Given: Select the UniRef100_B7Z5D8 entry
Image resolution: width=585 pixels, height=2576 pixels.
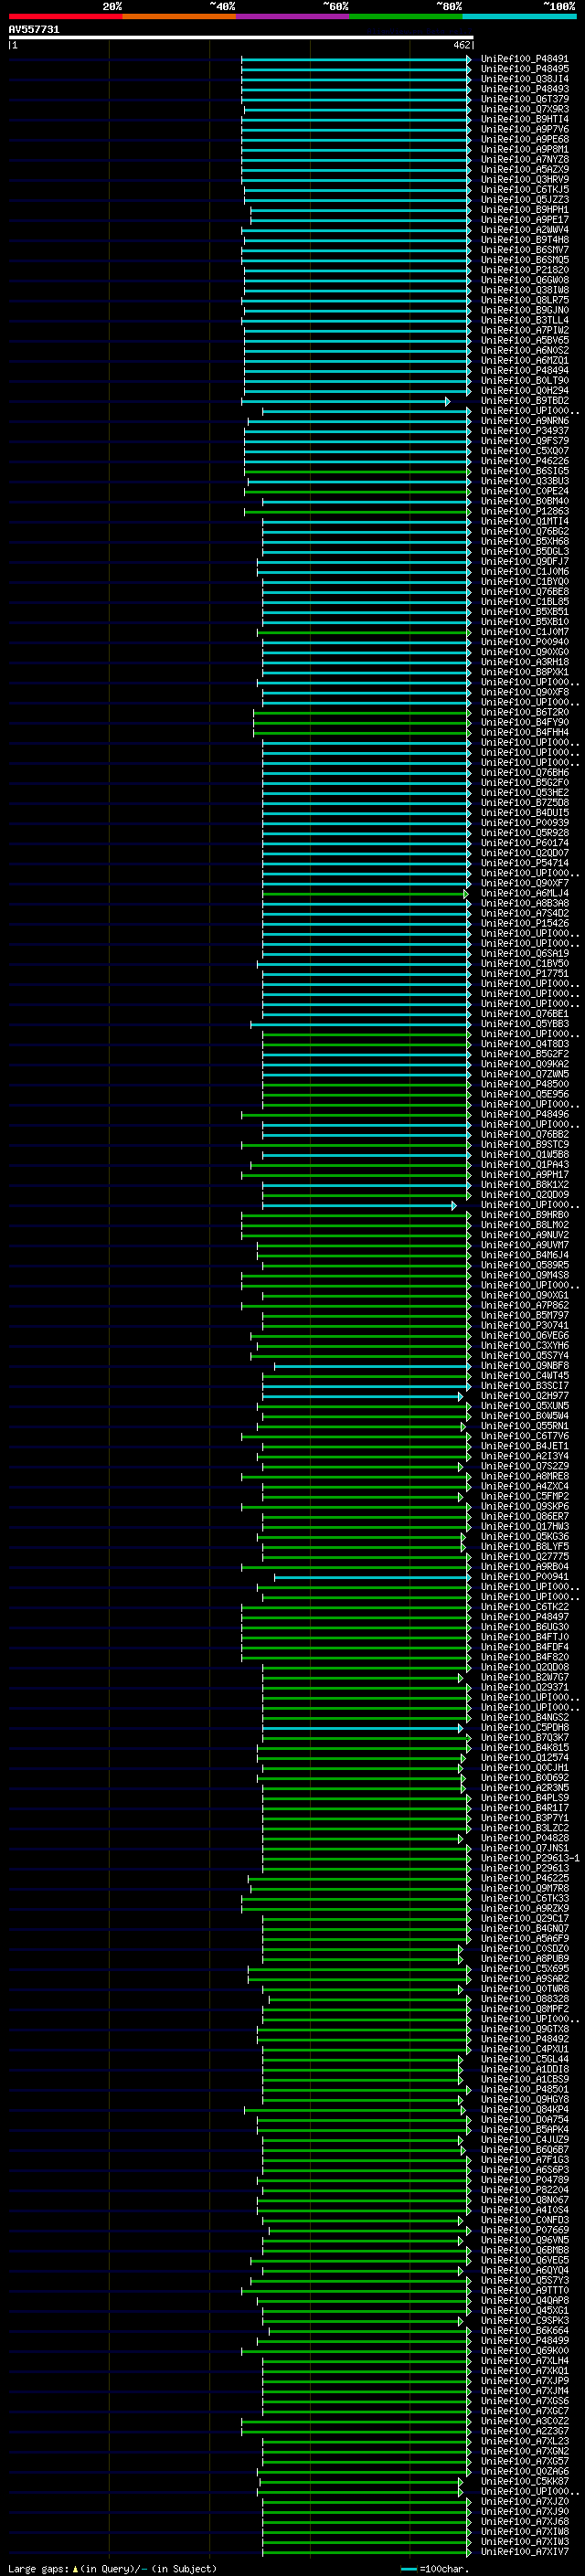Looking at the screenshot, I should [524, 802].
